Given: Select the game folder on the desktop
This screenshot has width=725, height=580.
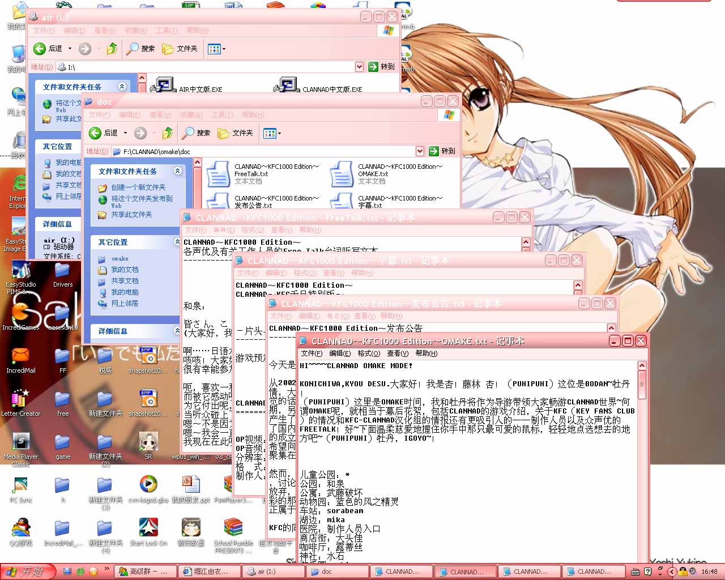Looking at the screenshot, I should 63,446.
